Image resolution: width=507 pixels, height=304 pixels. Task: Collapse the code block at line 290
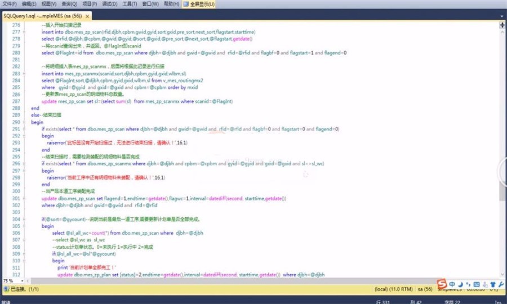coord(23,122)
